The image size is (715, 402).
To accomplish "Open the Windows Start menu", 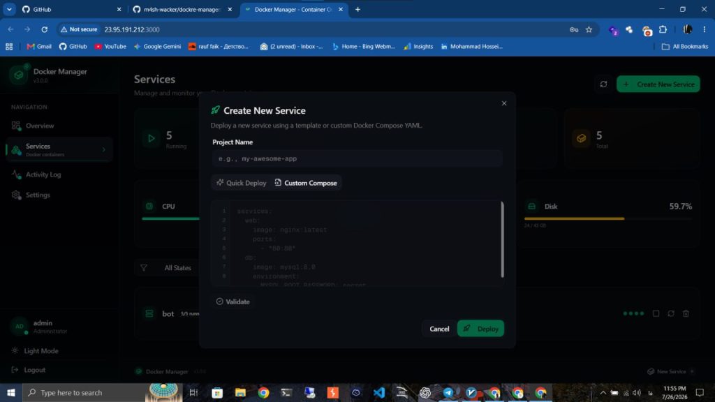I will [11, 392].
